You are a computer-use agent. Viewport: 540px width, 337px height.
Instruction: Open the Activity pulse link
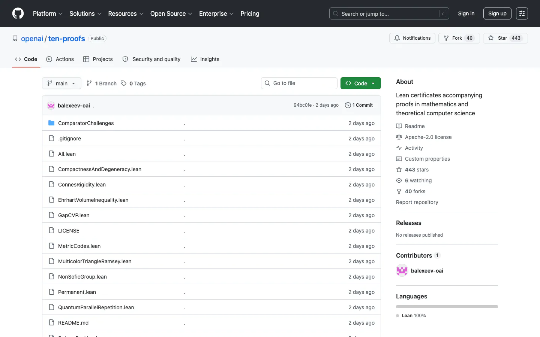point(409,148)
